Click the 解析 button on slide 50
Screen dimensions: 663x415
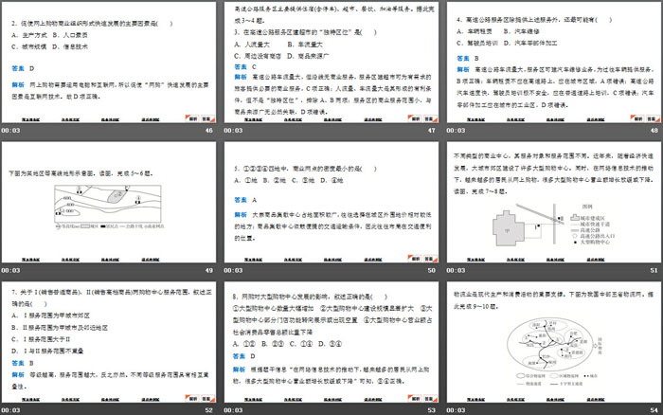[x=415, y=259]
